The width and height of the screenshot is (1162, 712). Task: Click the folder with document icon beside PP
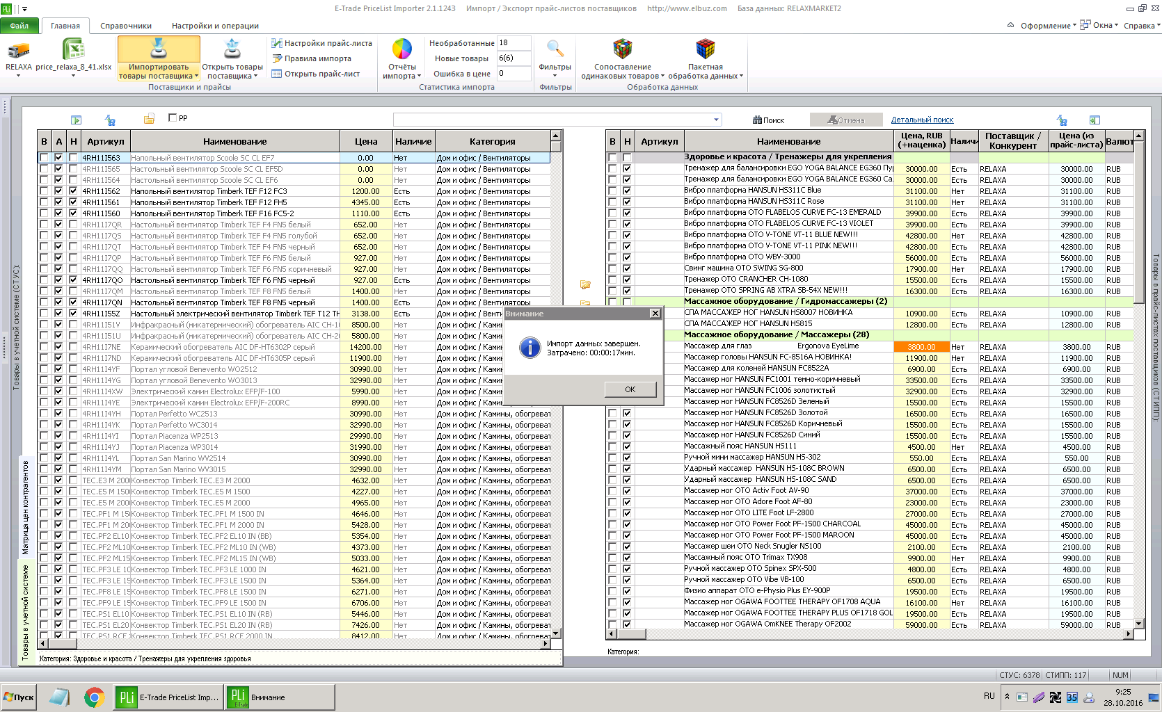(149, 119)
